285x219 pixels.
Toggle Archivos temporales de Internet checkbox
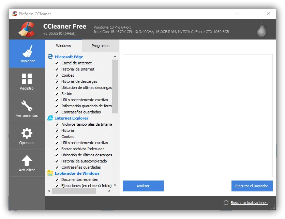pos(57,124)
